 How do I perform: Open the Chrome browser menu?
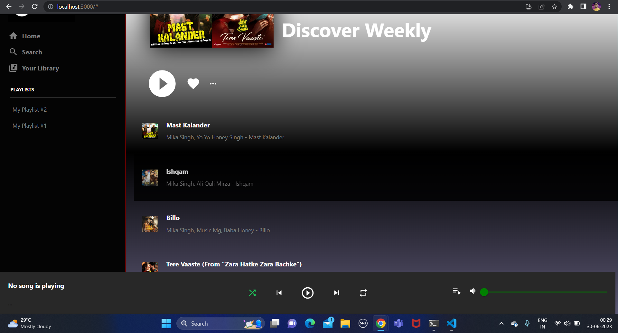coord(609,6)
